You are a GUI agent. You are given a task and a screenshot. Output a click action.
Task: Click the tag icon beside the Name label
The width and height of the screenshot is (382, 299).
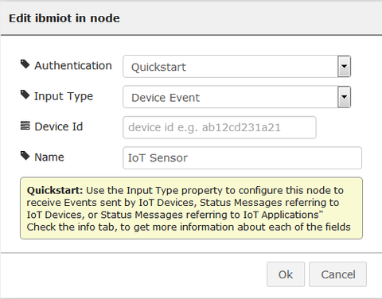25,156
